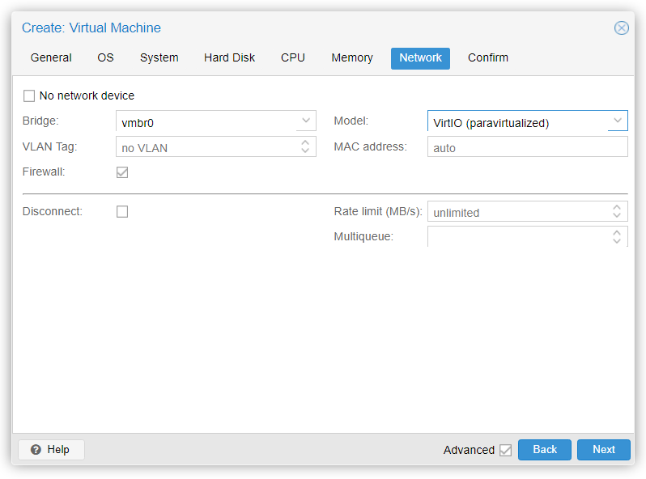646x479 pixels.
Task: Click the Rate limit spinner arrows
Action: pos(617,212)
